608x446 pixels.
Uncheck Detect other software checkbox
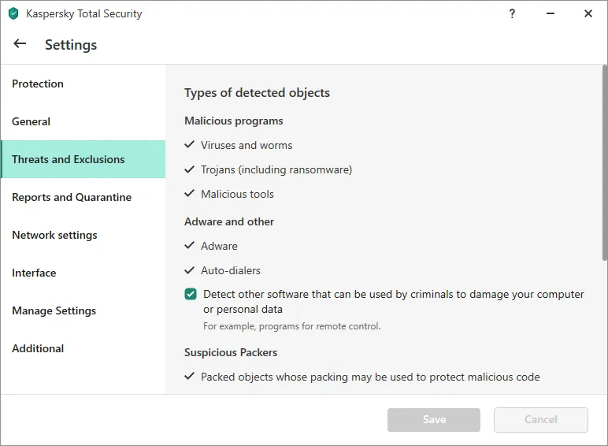[191, 295]
